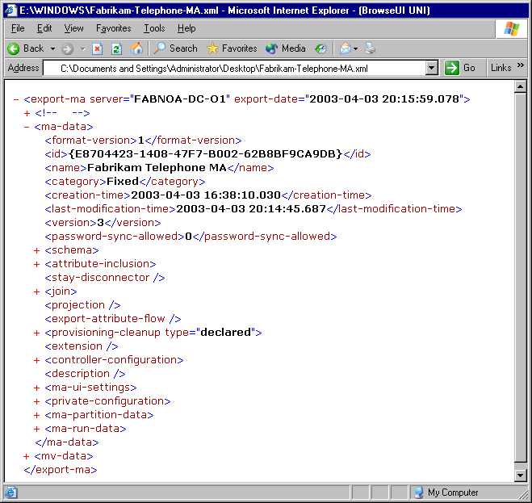The height and width of the screenshot is (503, 532).
Task: Click the Forward arrow icon
Action: [67, 49]
